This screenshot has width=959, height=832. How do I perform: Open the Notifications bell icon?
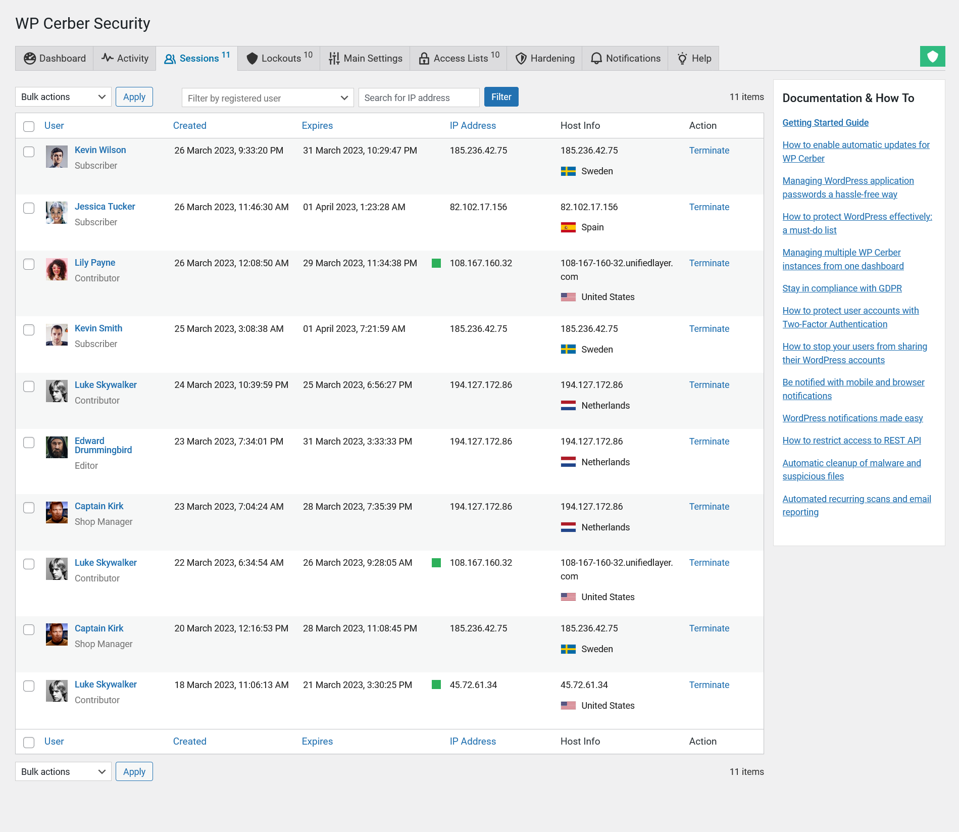pyautogui.click(x=596, y=58)
